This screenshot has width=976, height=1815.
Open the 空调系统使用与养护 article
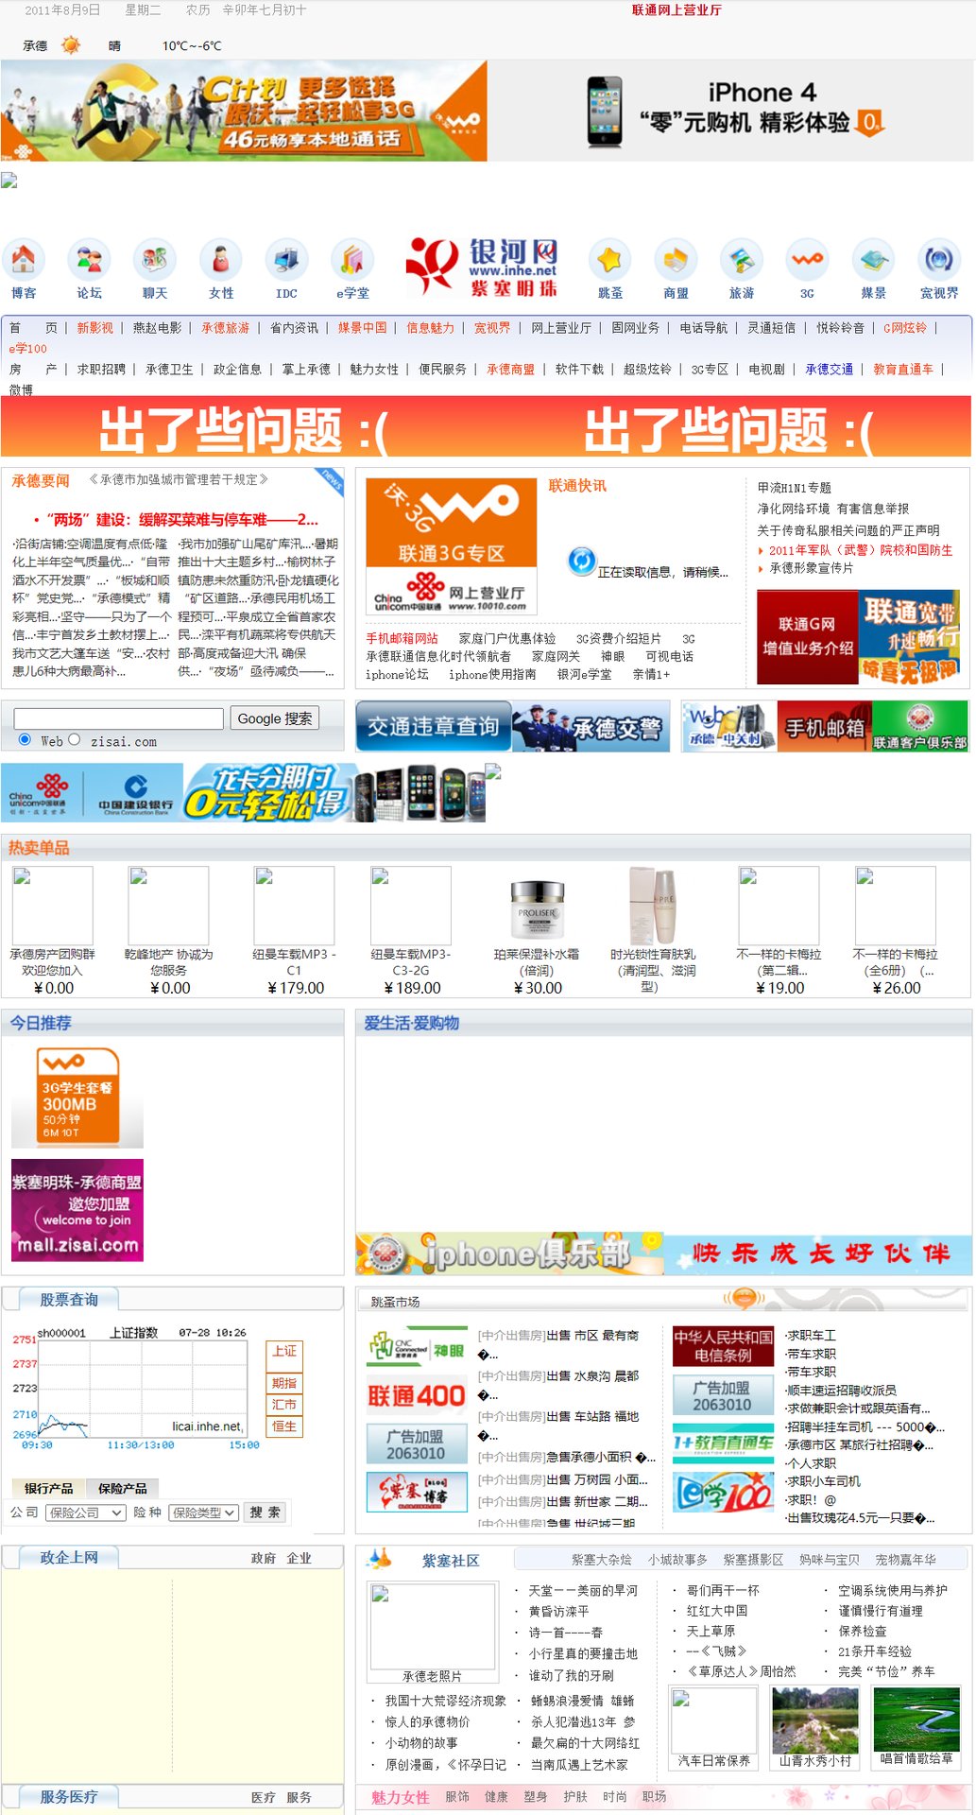[893, 1591]
